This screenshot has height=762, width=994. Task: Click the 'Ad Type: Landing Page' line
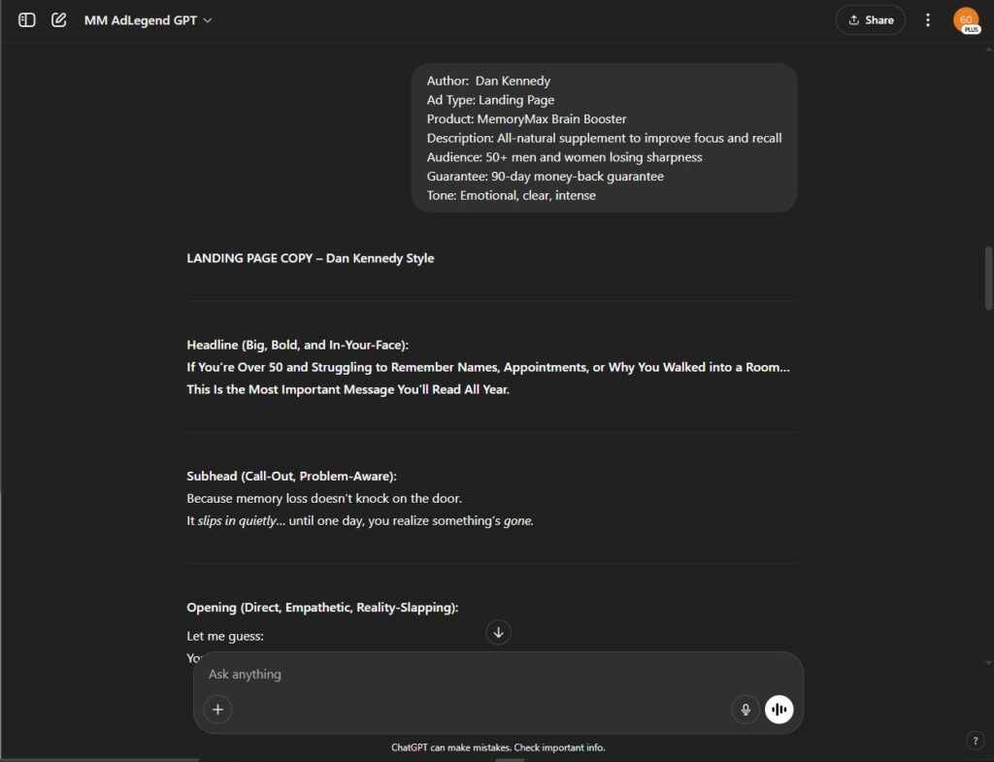tap(490, 100)
